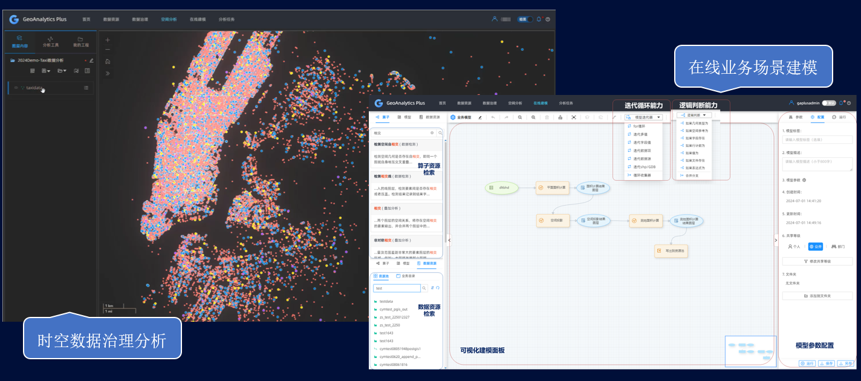Switch to the 参数 tab

pyautogui.click(x=796, y=117)
